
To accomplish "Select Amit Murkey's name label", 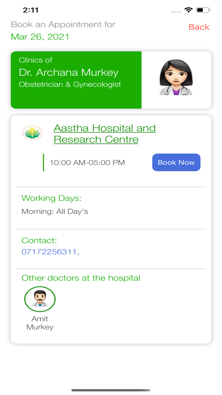I will coord(40,323).
